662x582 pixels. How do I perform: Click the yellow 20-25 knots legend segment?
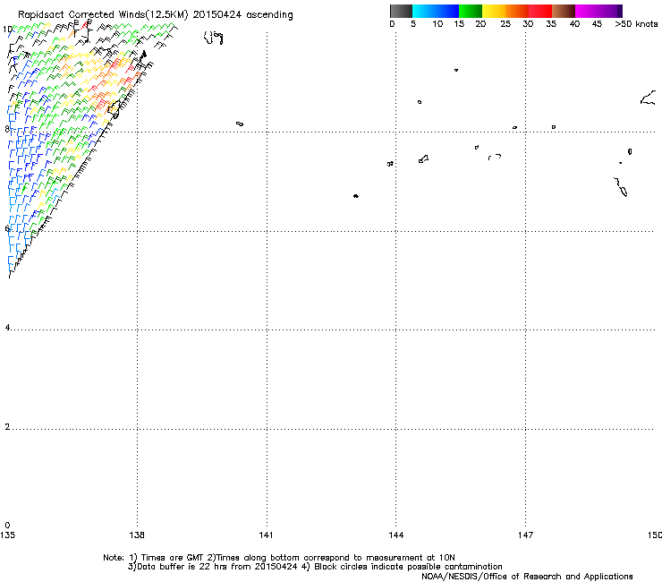point(494,11)
